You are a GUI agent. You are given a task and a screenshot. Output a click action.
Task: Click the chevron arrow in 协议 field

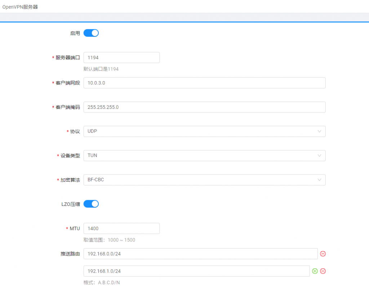click(x=319, y=132)
